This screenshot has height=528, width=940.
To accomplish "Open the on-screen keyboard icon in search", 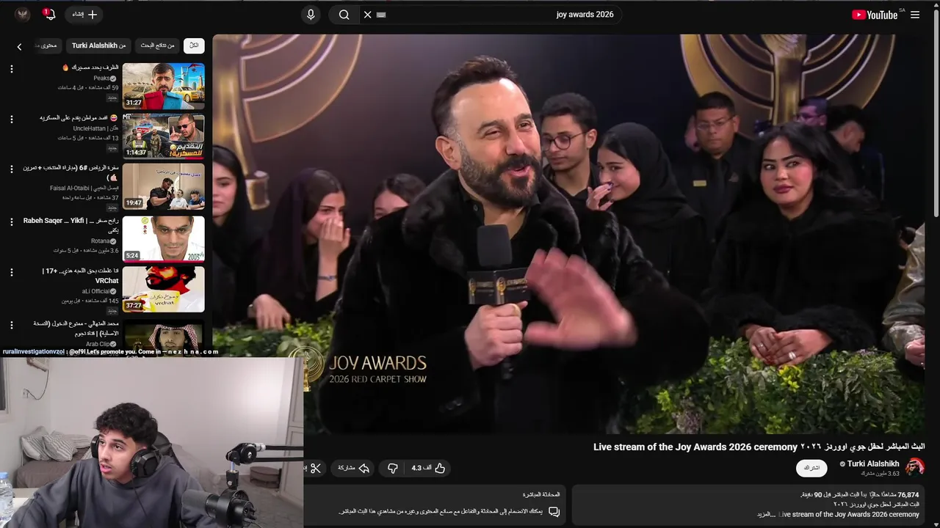I will click(x=381, y=15).
